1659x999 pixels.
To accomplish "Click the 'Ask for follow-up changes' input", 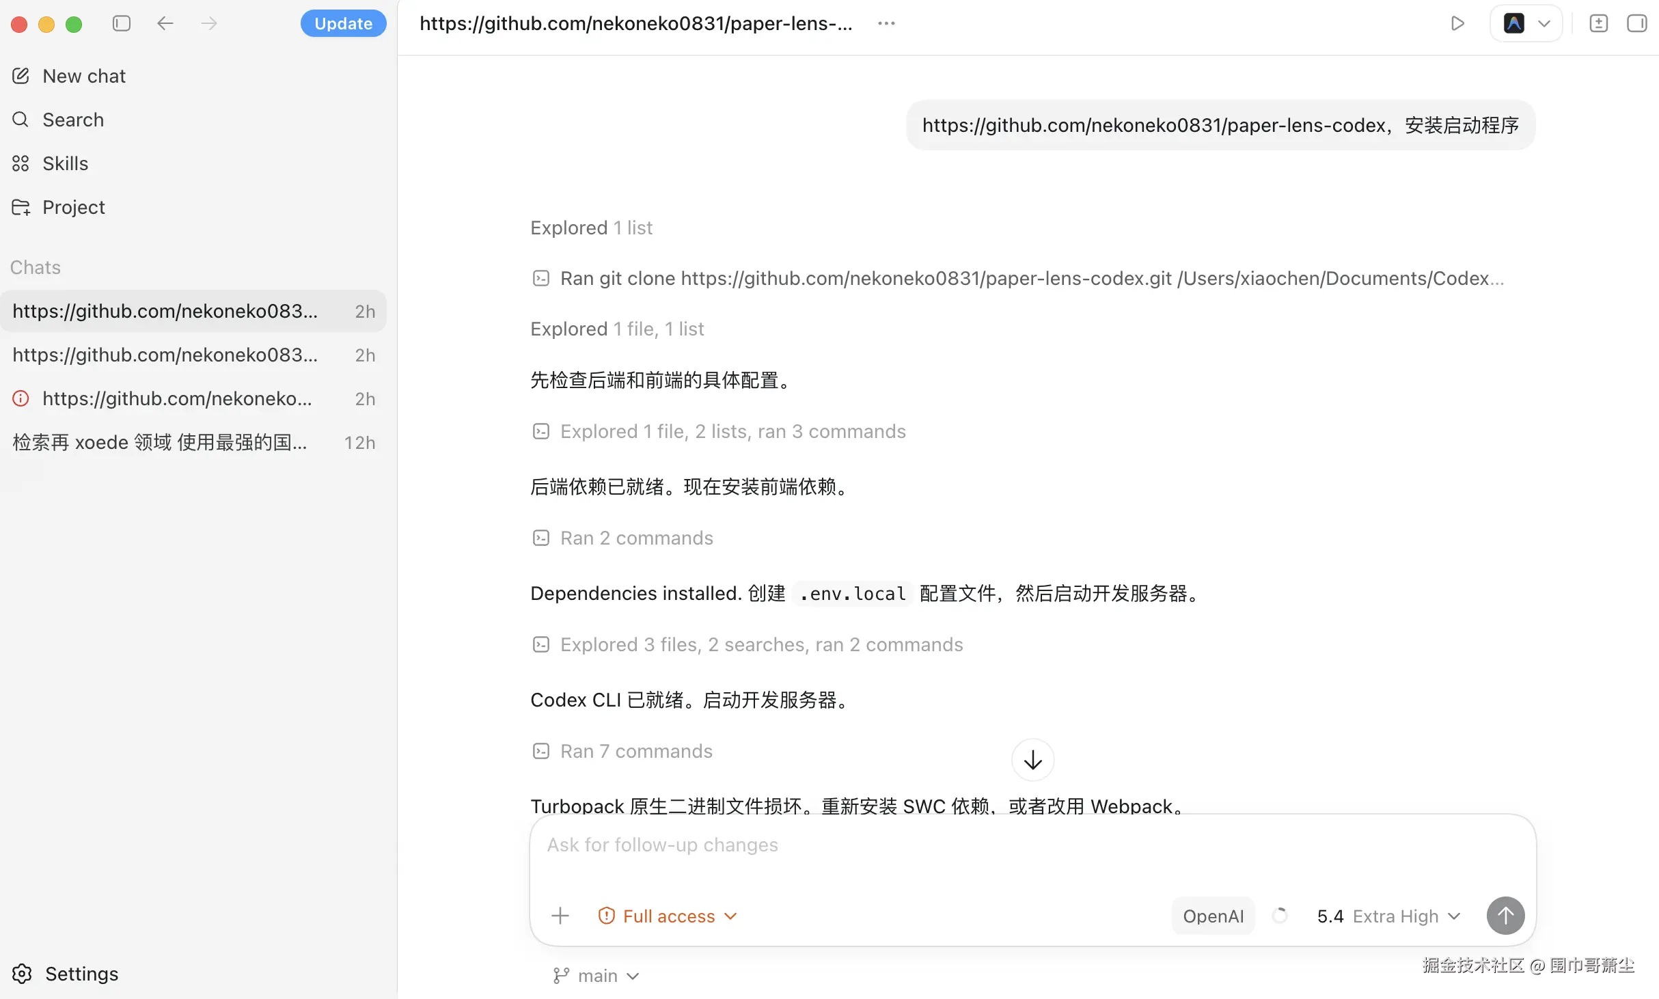I will tap(1032, 845).
